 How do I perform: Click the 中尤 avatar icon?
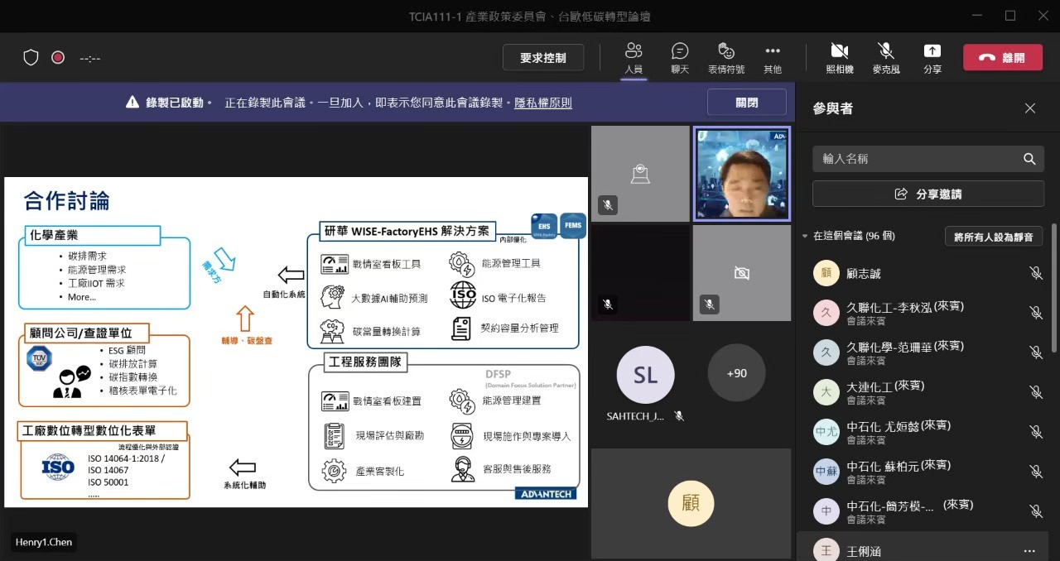click(826, 432)
